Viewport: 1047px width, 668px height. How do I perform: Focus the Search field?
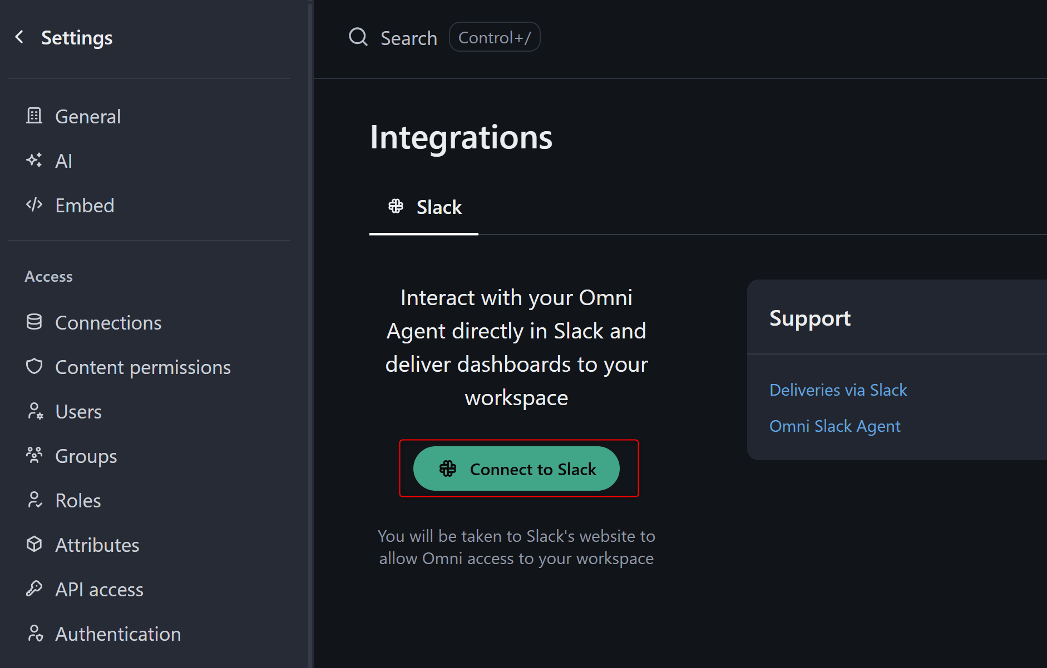(x=409, y=38)
